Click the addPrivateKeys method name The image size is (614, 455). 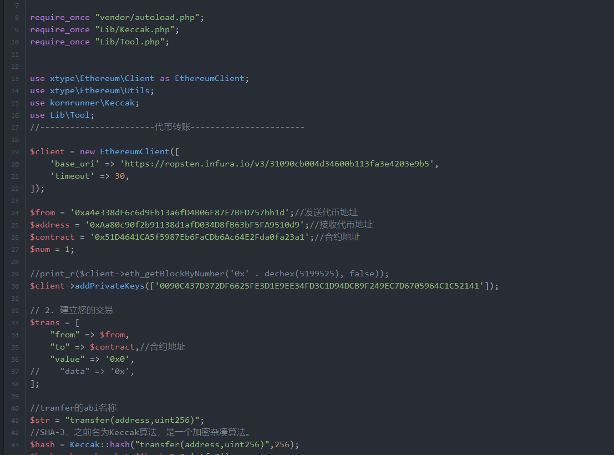pos(111,286)
